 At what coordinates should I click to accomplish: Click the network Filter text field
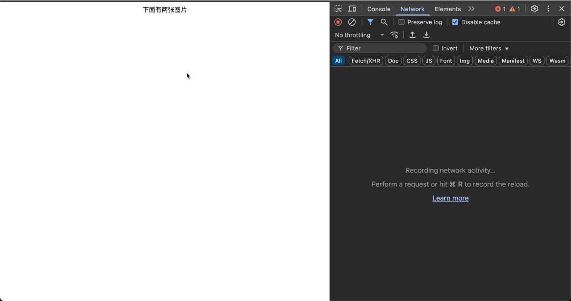(380, 48)
